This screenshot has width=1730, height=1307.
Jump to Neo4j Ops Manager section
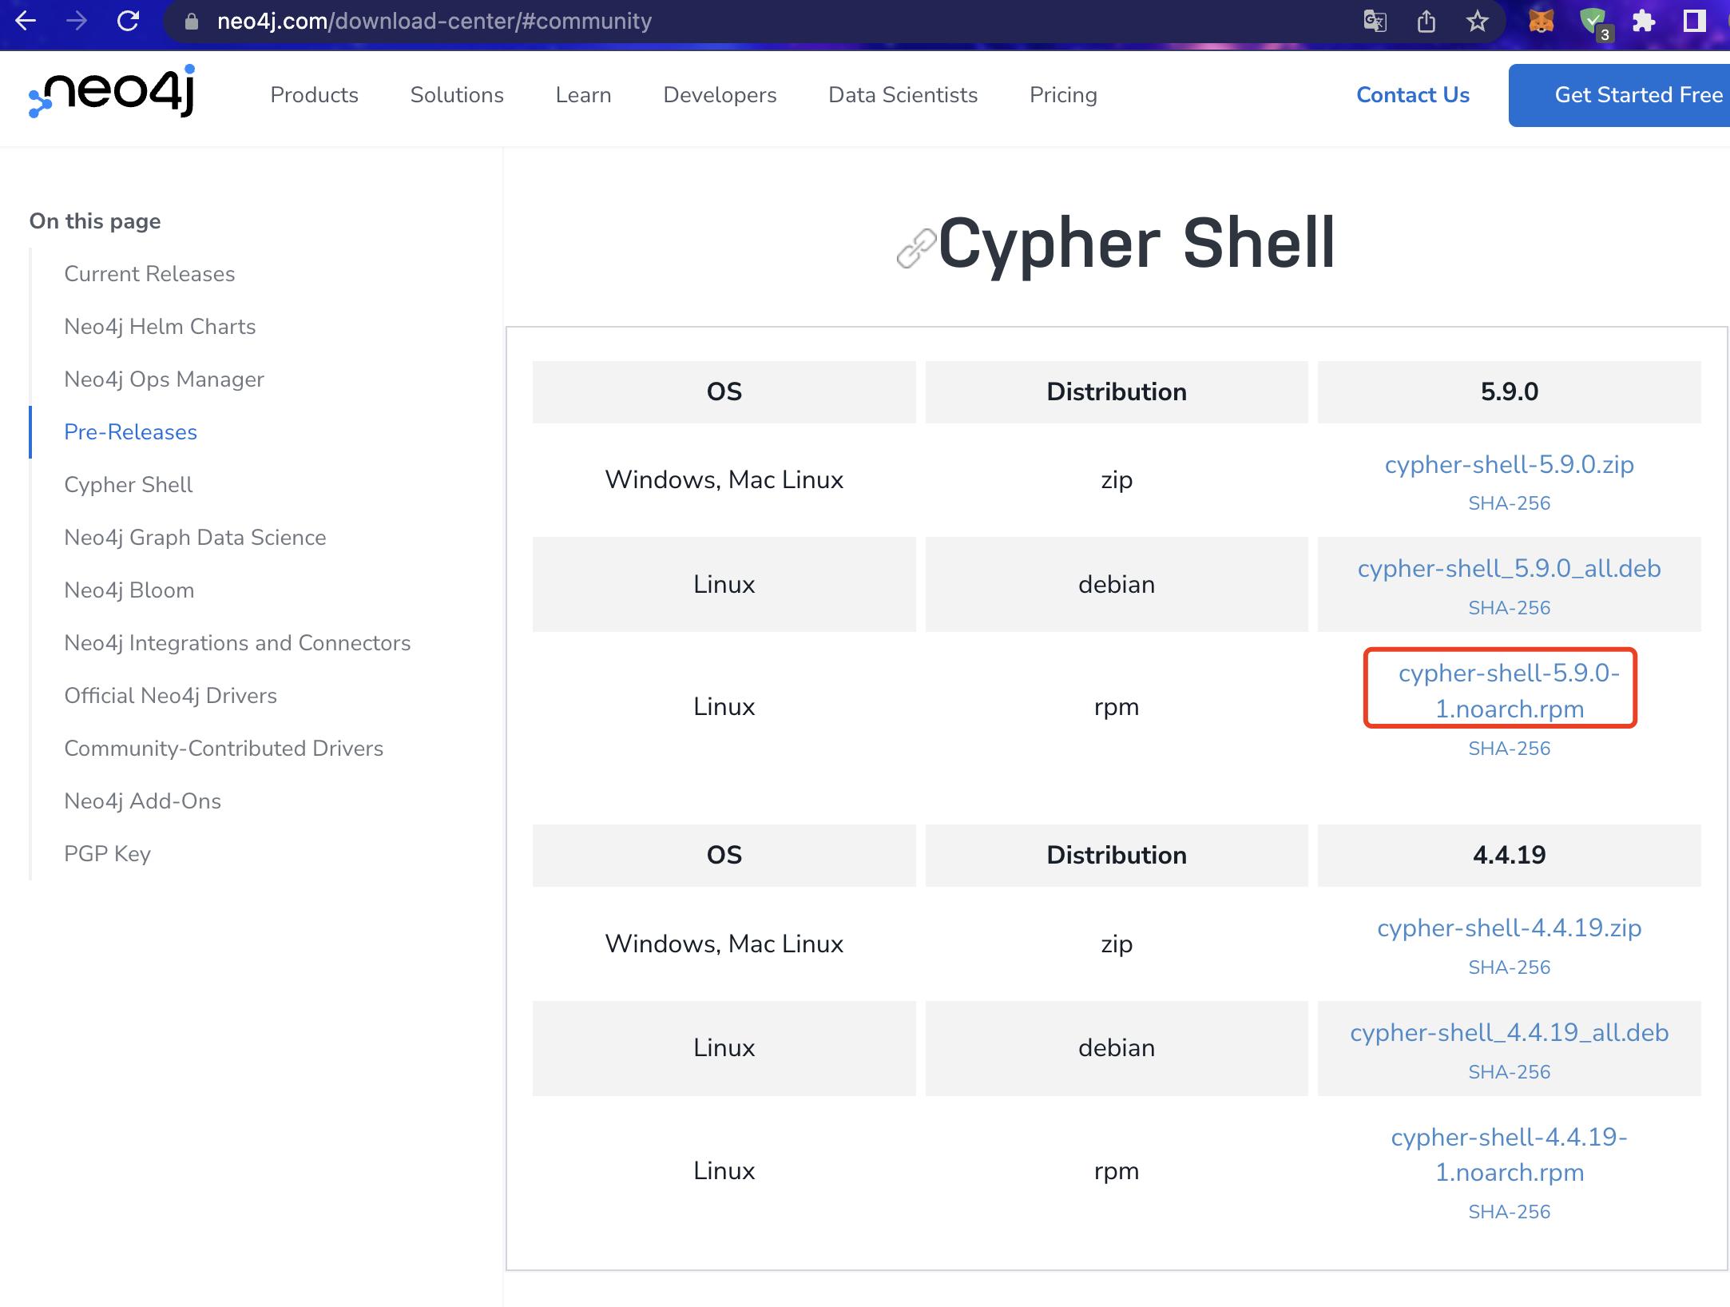tap(164, 379)
